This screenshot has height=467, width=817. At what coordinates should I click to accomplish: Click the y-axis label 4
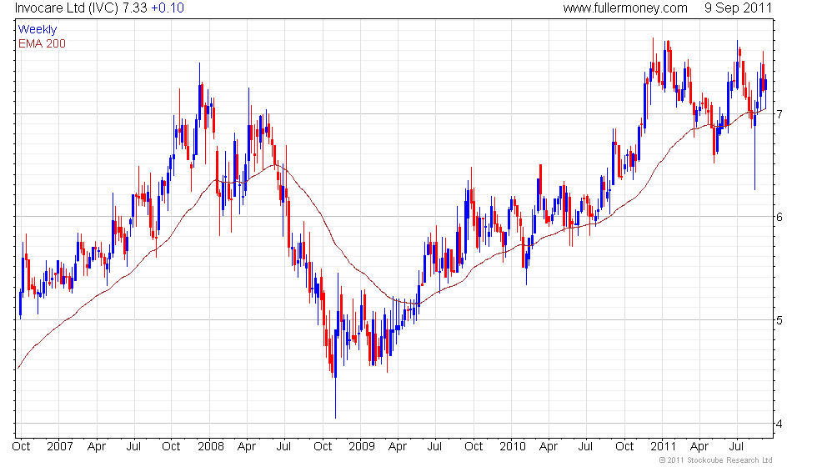click(x=779, y=424)
